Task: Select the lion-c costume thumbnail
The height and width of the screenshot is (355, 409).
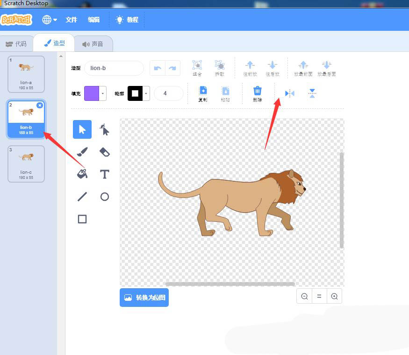Action: (26, 163)
